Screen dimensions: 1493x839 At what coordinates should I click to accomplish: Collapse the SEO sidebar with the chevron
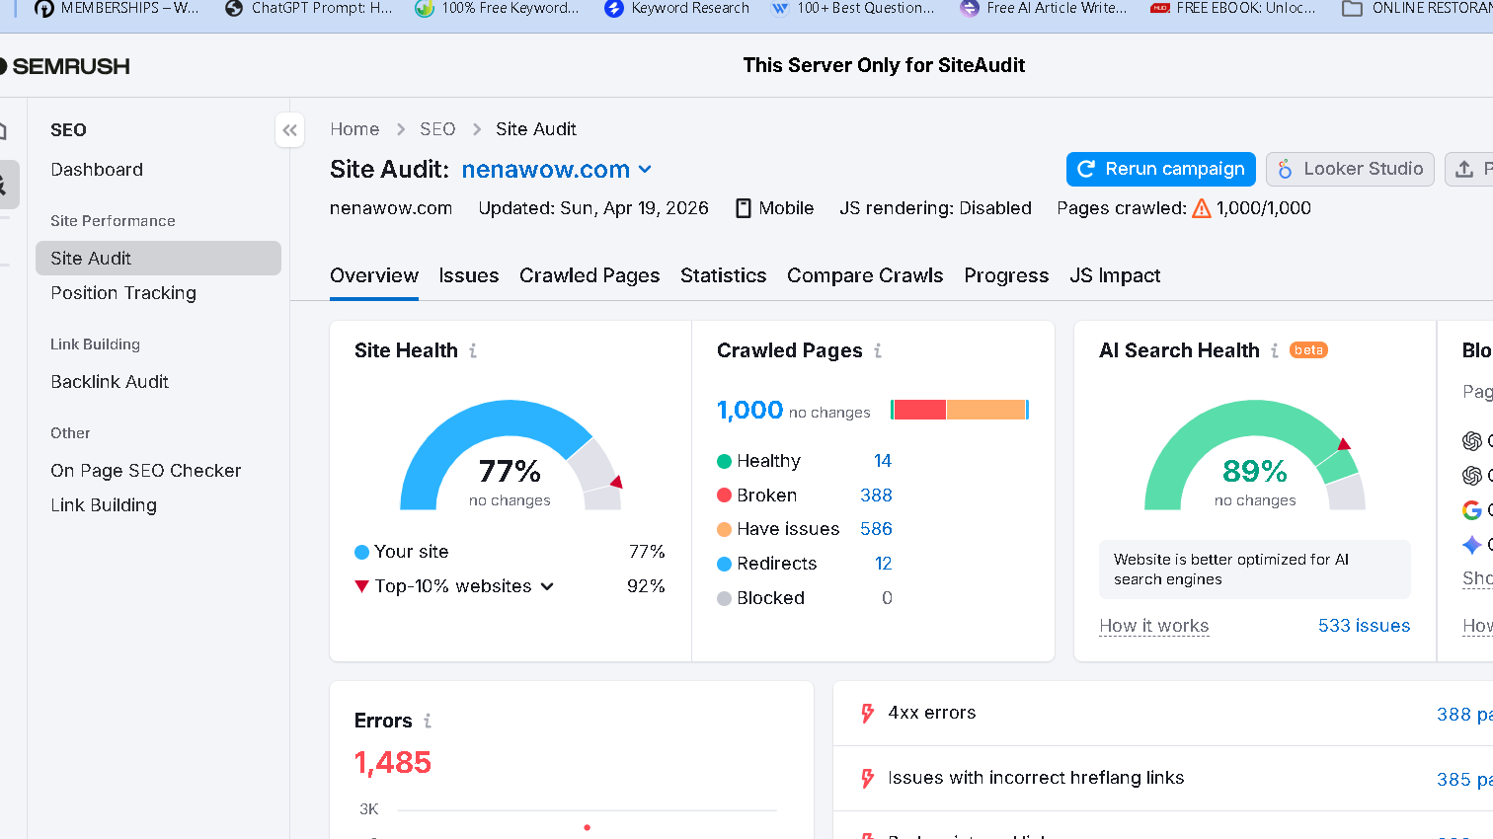289,129
